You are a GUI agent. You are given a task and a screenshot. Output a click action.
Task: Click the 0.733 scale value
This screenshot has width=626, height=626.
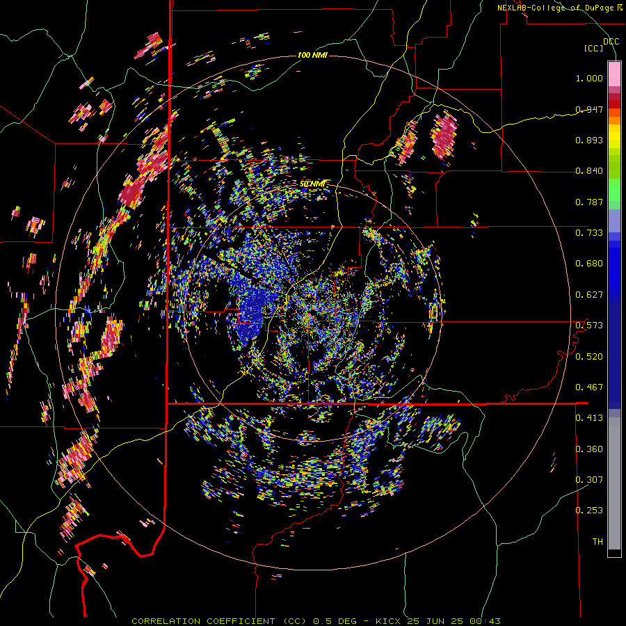589,233
